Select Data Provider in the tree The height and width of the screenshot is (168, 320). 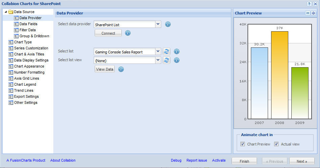click(30, 18)
